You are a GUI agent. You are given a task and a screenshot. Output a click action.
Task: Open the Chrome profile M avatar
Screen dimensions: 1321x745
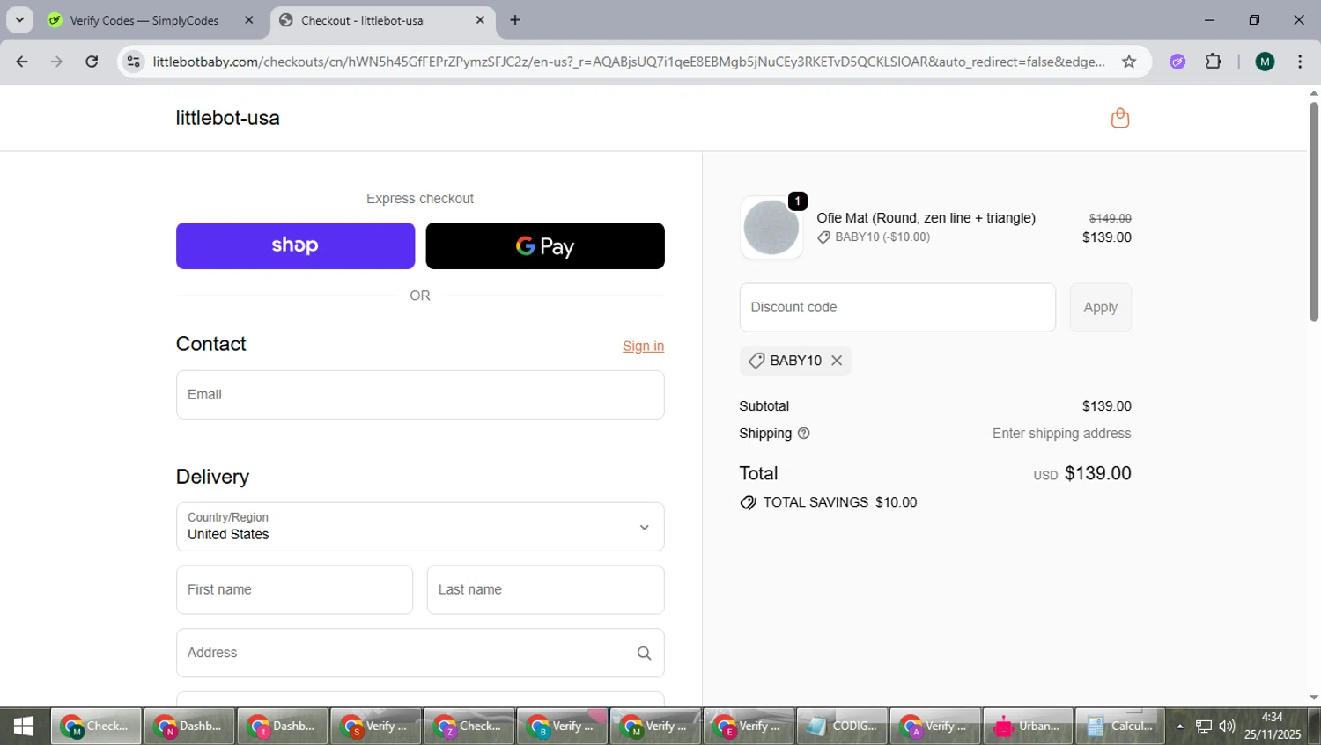pos(1266,62)
